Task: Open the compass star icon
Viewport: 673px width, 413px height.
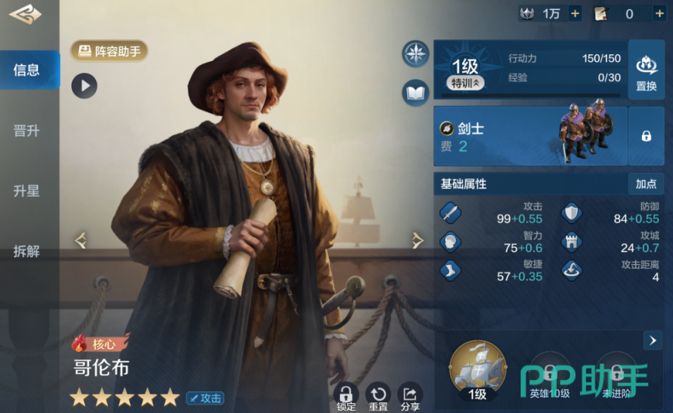Action: click(x=415, y=54)
